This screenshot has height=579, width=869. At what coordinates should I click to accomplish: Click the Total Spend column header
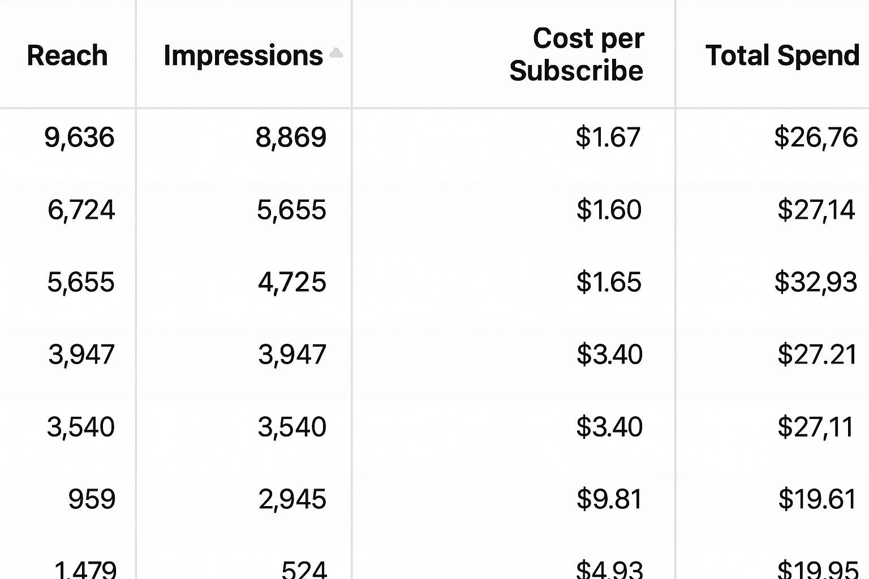click(782, 55)
